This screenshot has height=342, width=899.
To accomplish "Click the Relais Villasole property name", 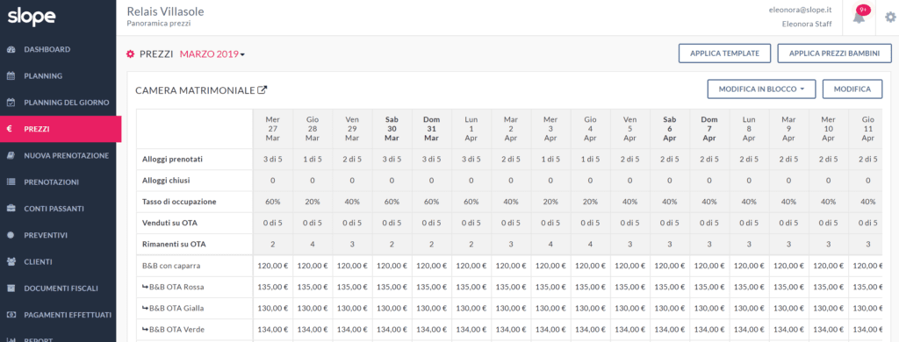I will tap(165, 11).
